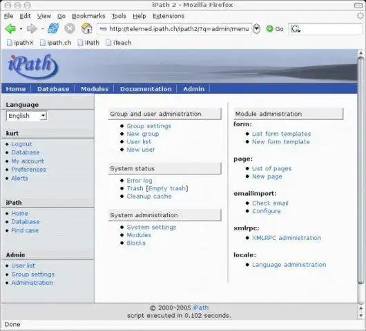The height and width of the screenshot is (331, 366).
Task: Open List form templates link
Action: pyautogui.click(x=282, y=134)
